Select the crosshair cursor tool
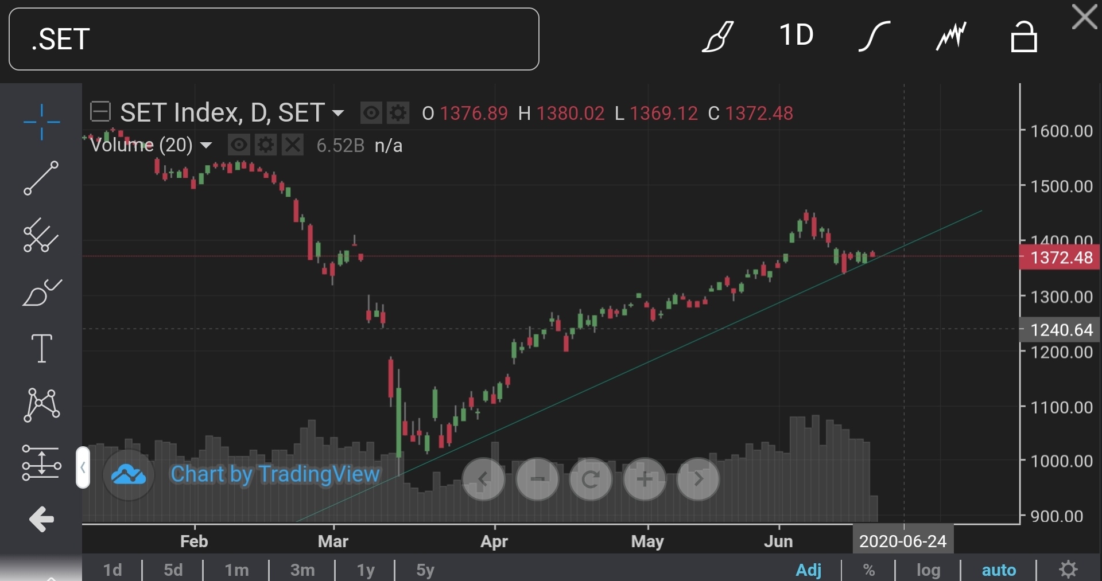Viewport: 1102px width, 581px height. 41,122
